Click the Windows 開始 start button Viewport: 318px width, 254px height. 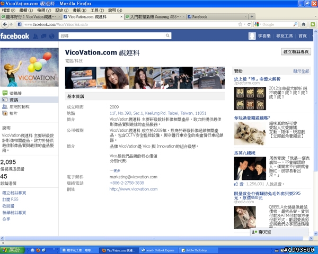pos(12,250)
